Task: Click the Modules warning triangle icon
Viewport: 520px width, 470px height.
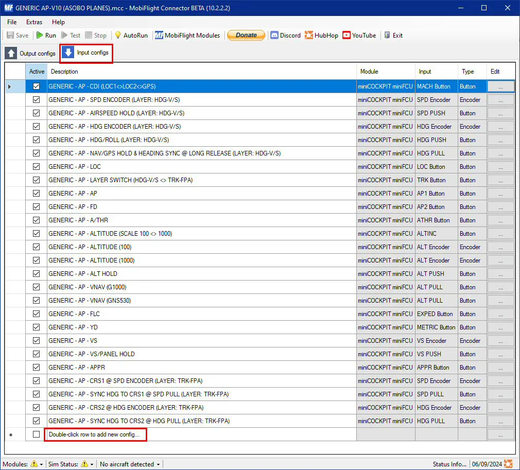Action: pos(34,464)
